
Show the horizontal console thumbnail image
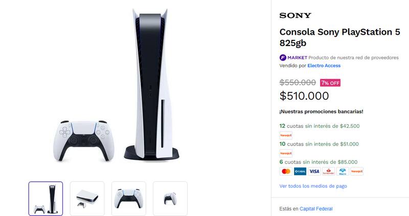pyautogui.click(x=87, y=199)
